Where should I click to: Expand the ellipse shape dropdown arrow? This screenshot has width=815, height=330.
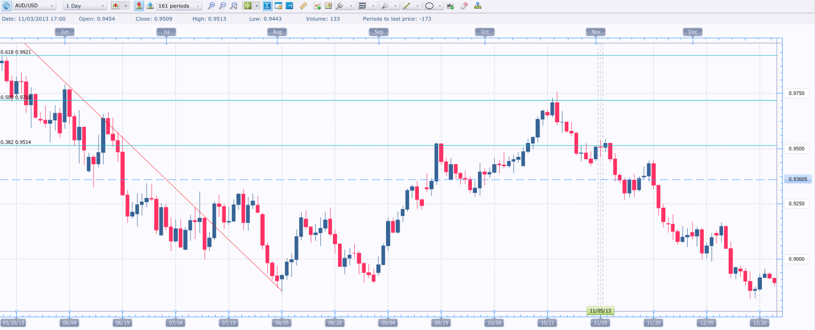pos(440,6)
